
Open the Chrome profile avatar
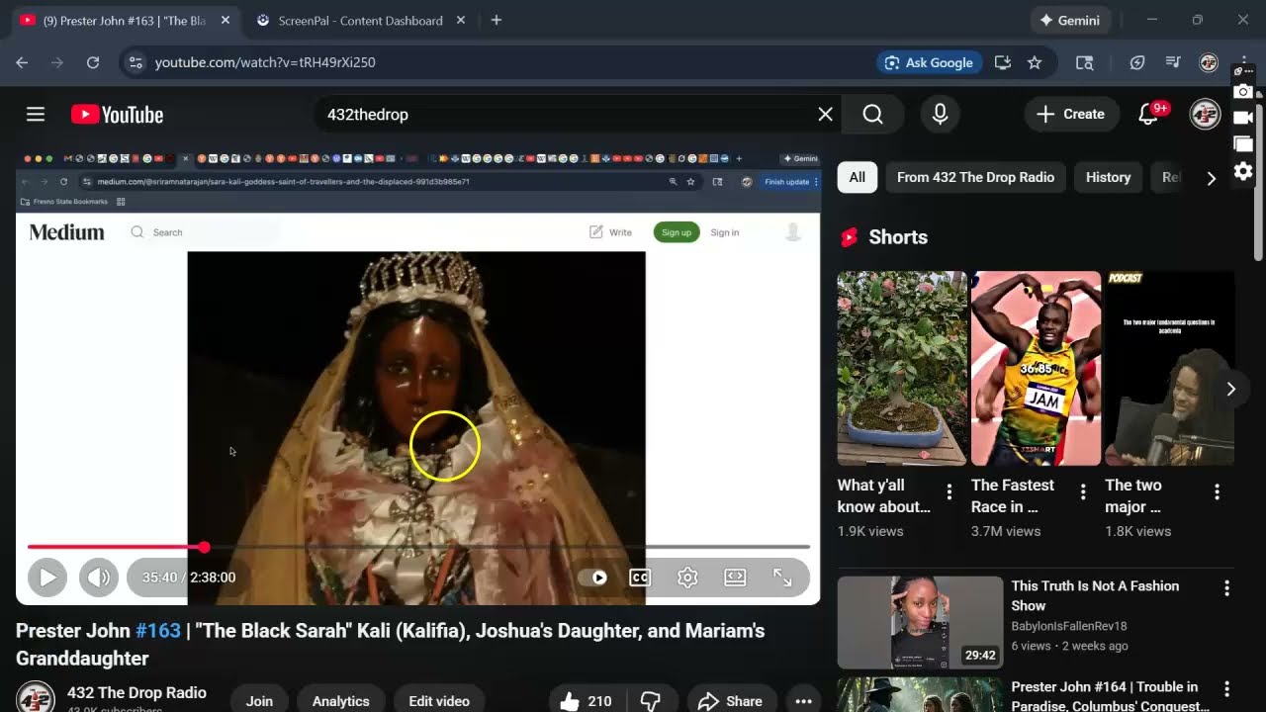(1209, 62)
